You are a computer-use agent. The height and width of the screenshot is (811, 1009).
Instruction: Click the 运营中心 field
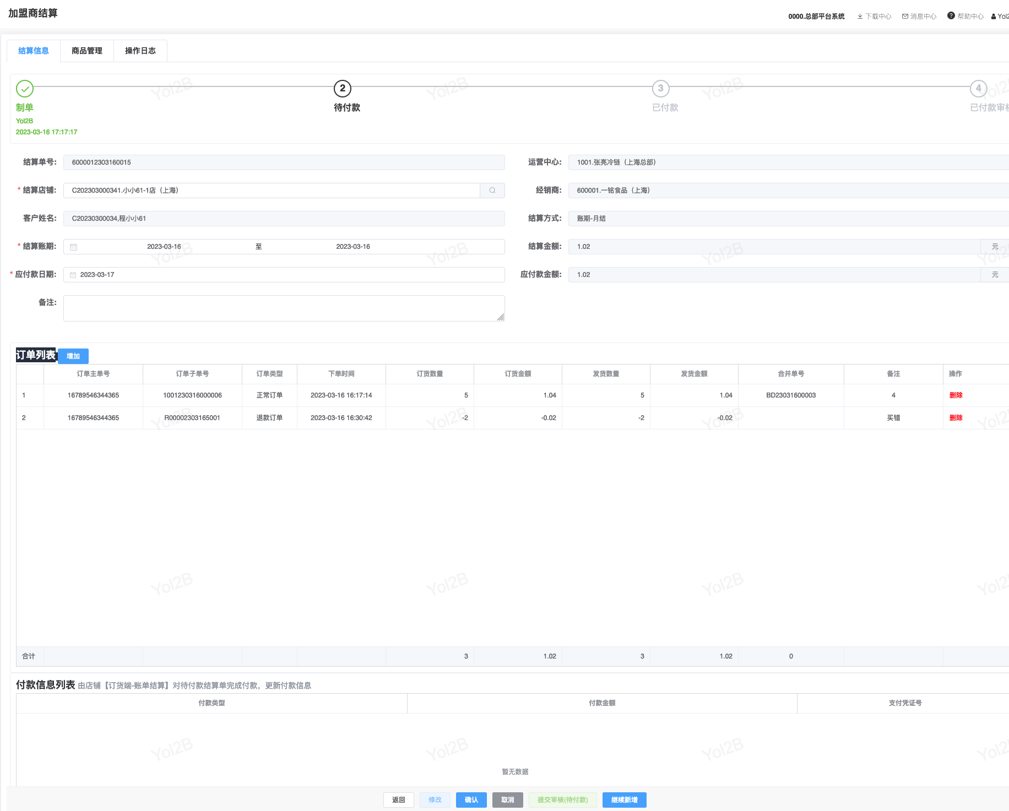point(789,162)
